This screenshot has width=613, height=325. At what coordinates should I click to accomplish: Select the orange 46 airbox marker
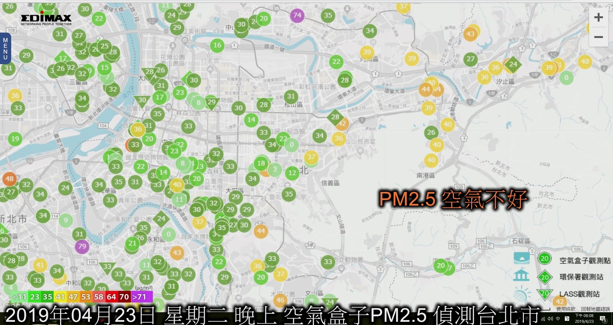point(280,300)
